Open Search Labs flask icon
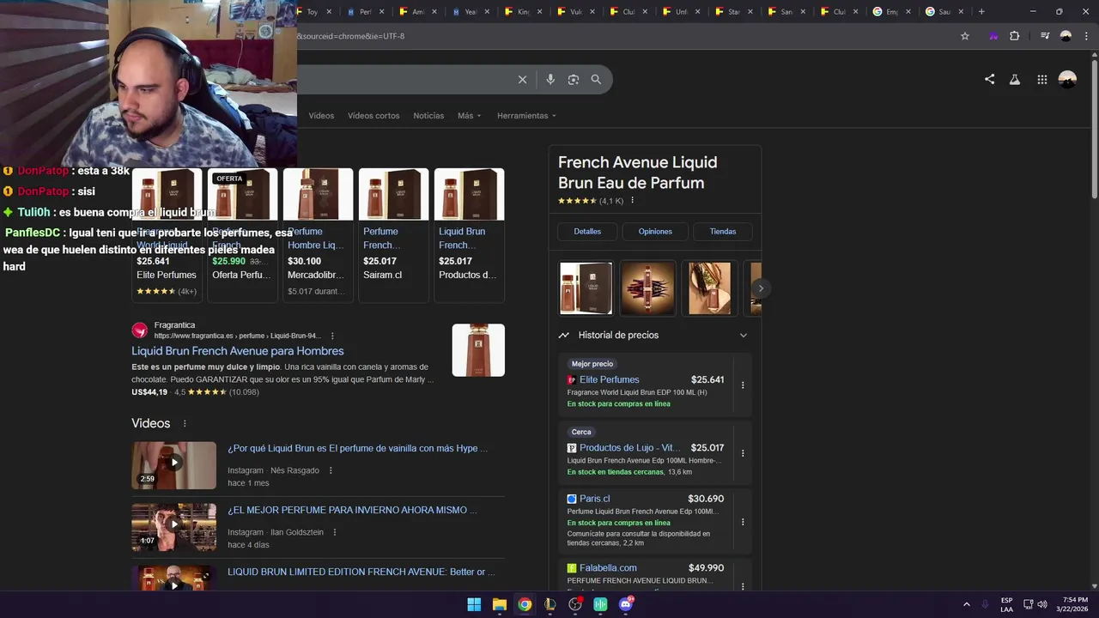1099x618 pixels. pos(1015,79)
